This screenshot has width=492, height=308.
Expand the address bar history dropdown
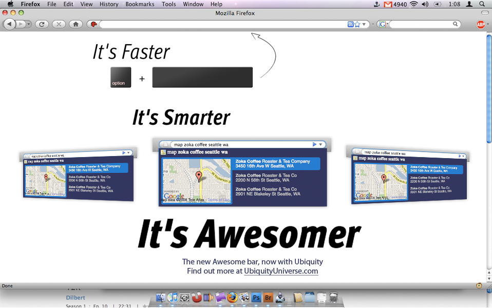(x=364, y=24)
